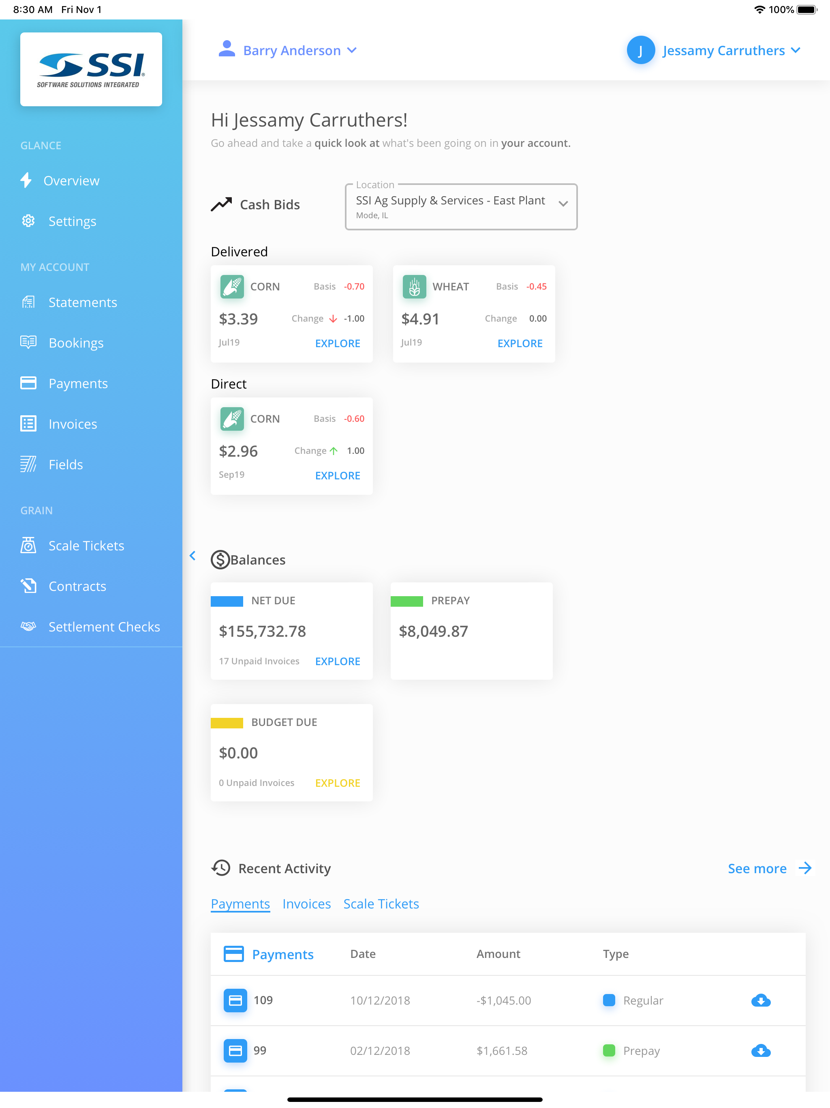The height and width of the screenshot is (1108, 830).
Task: Click the Delivered Corn commodity icon
Action: pyautogui.click(x=232, y=286)
